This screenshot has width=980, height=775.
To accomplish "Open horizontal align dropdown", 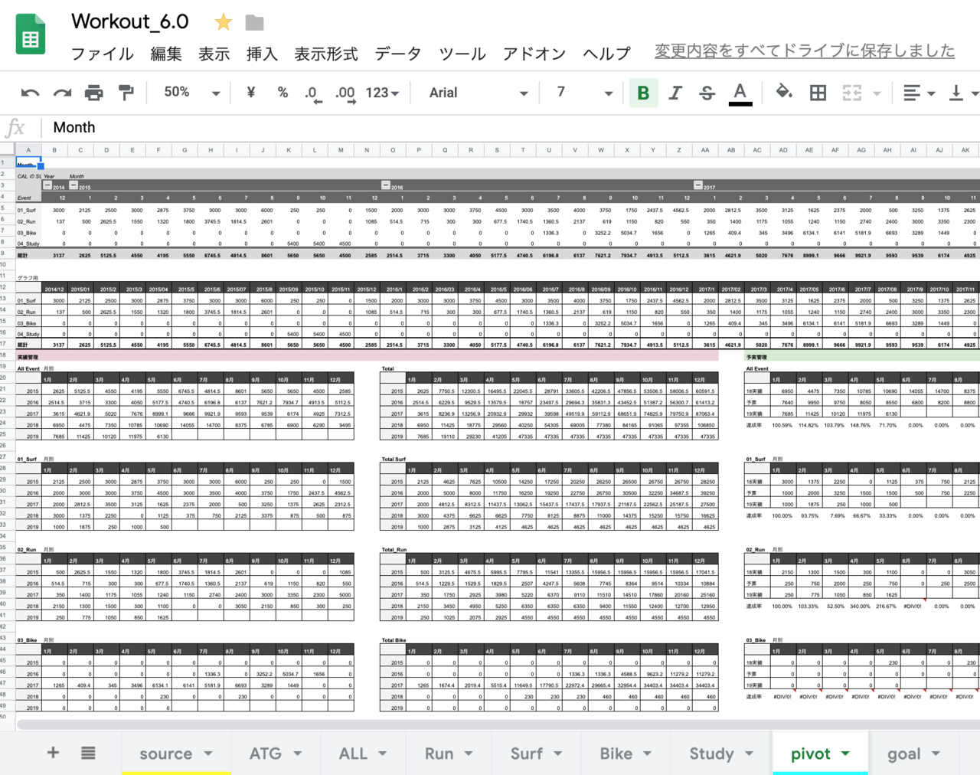I will tap(919, 93).
